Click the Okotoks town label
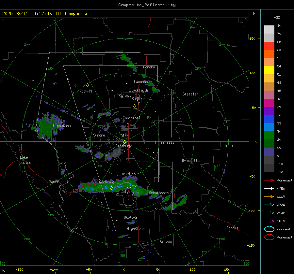This screenshot has width=294, height=274. [131, 217]
